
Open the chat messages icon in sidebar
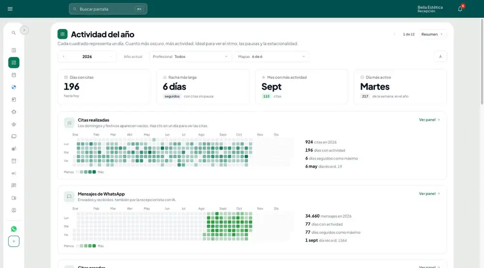(x=14, y=186)
